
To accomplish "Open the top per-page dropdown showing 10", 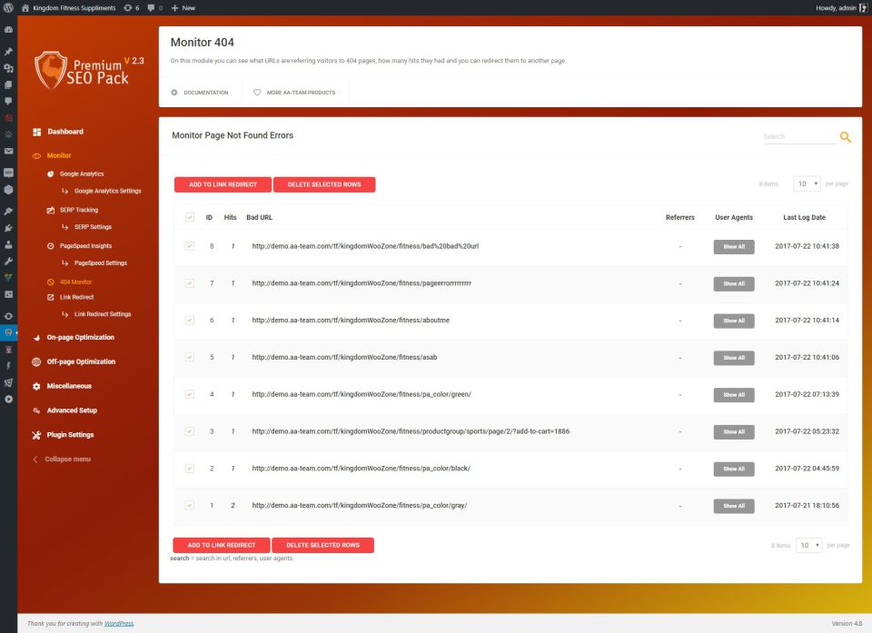I will click(x=807, y=183).
